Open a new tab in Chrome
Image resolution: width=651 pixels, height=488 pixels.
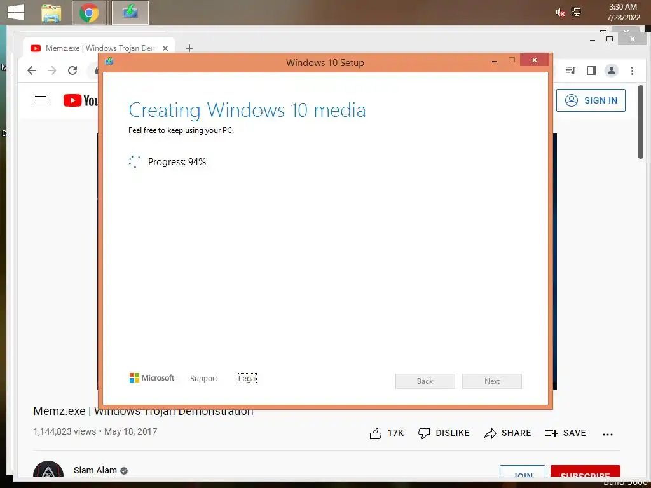(189, 48)
